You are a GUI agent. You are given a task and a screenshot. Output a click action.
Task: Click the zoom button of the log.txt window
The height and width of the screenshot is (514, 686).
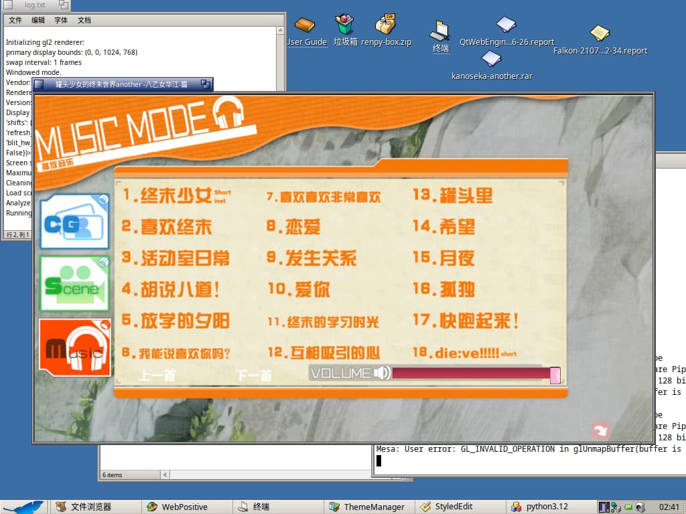click(64, 5)
